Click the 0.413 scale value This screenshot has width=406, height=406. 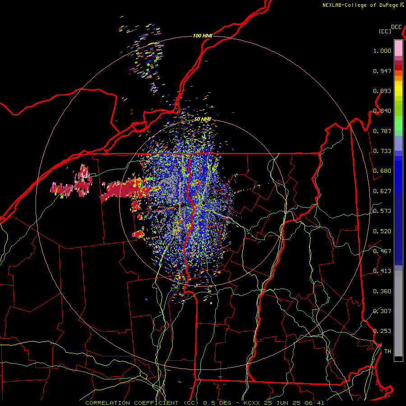(382, 271)
